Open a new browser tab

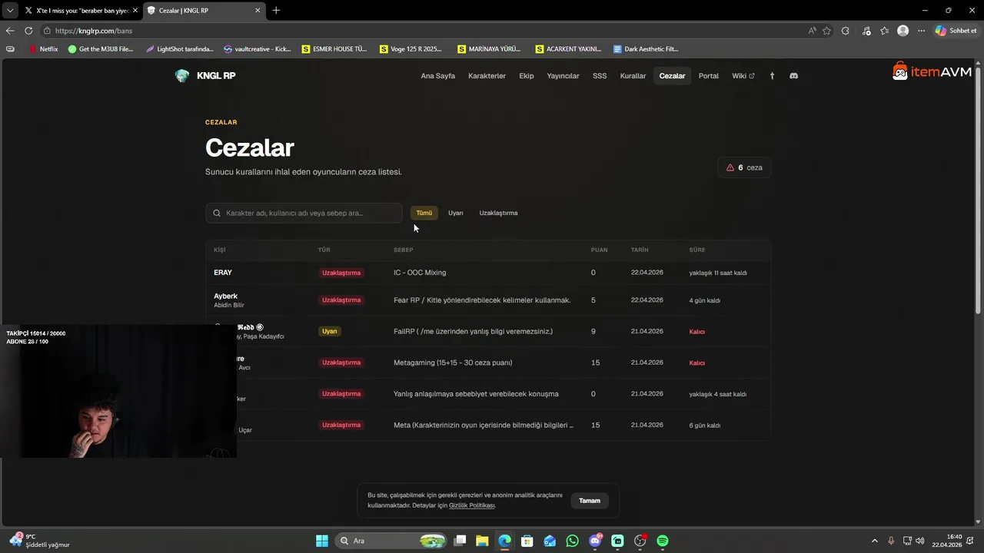(x=276, y=10)
